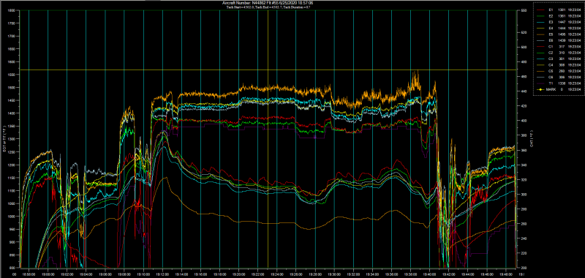Click the 19:08:00 time axis label
This screenshot has width=585, height=278.
coord(124,274)
